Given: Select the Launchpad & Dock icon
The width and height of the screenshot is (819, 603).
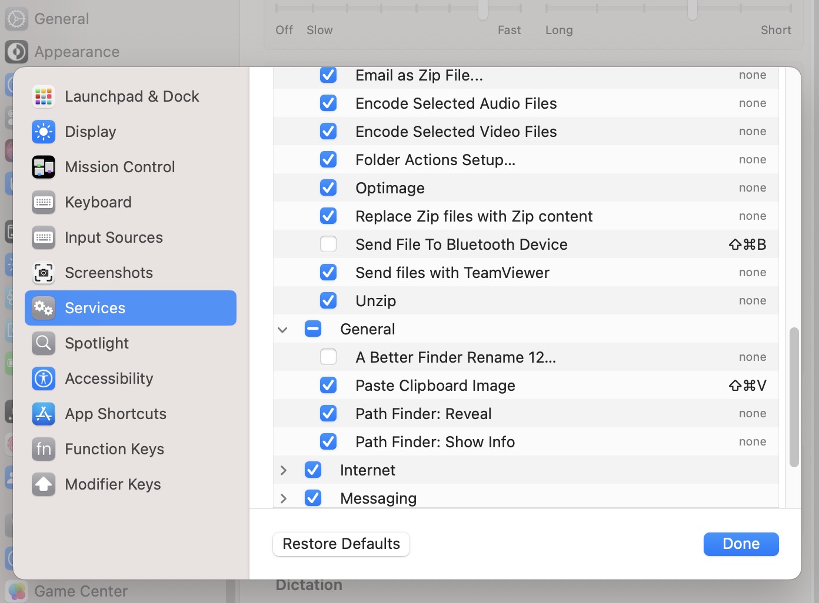Looking at the screenshot, I should point(43,96).
